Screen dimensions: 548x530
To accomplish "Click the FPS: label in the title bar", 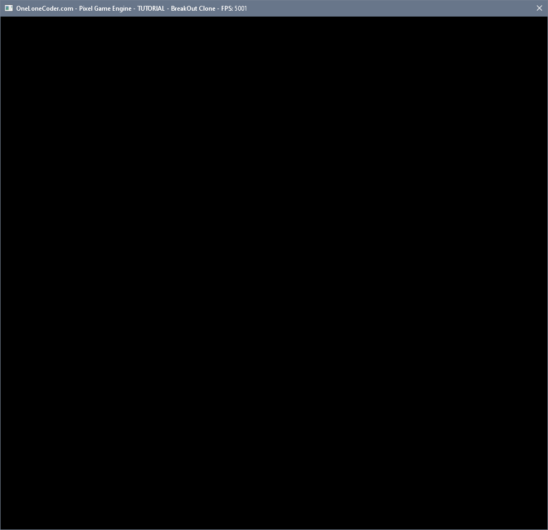I will point(227,9).
